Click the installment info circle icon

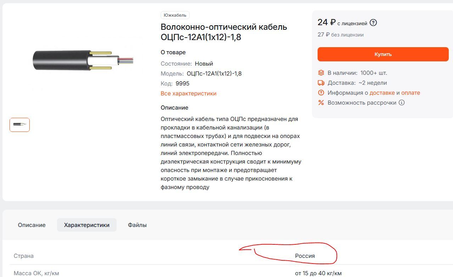pyautogui.click(x=402, y=103)
